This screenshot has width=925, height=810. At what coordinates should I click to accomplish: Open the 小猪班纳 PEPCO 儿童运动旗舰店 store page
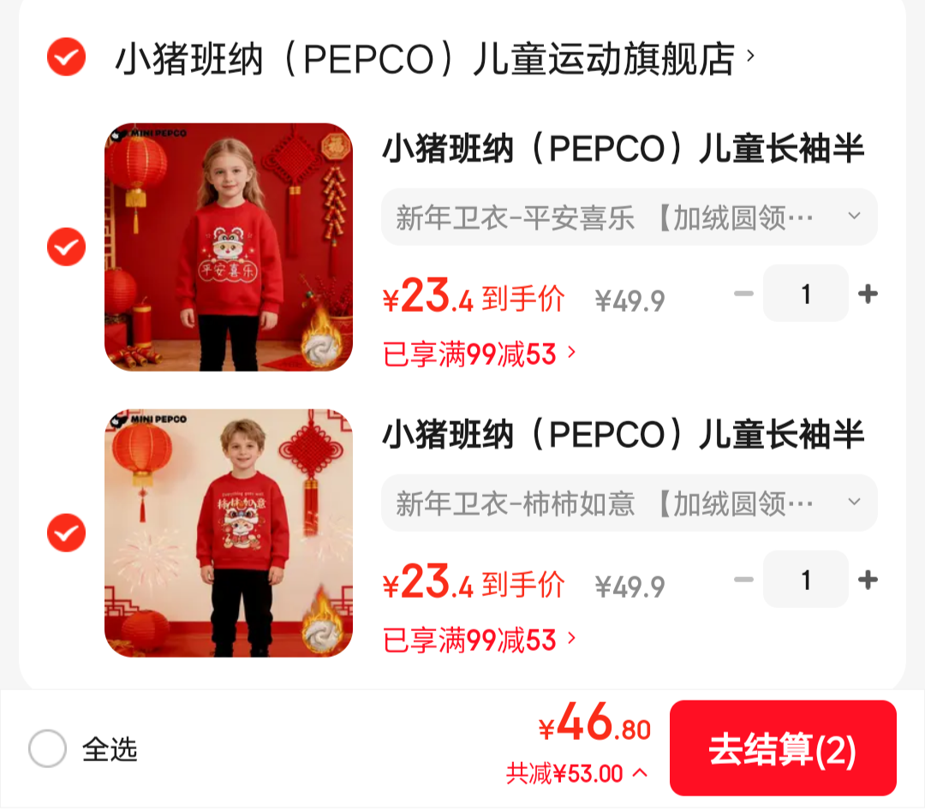click(435, 58)
